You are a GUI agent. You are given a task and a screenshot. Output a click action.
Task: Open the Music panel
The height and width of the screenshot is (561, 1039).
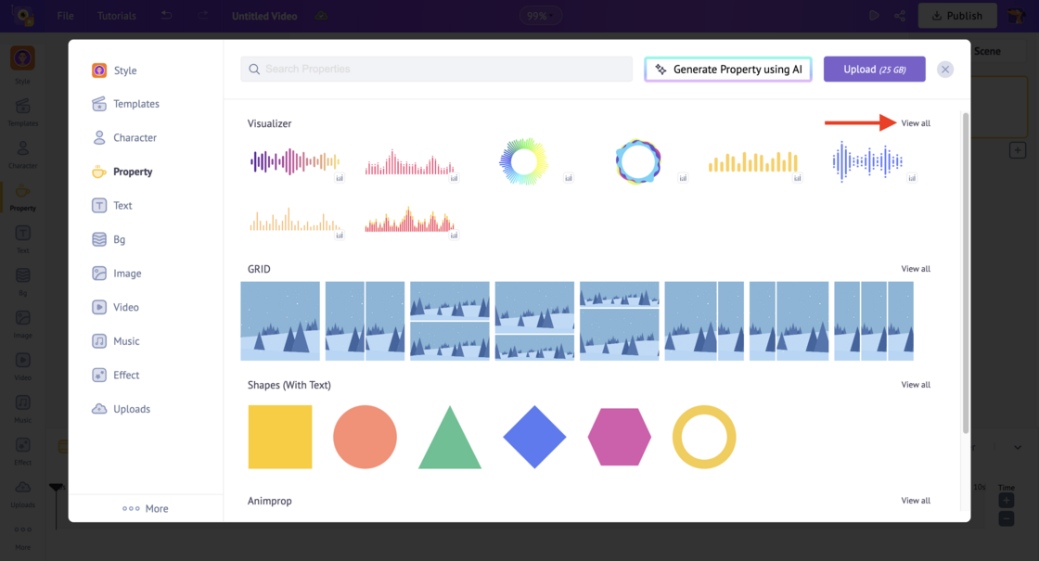pyautogui.click(x=125, y=340)
